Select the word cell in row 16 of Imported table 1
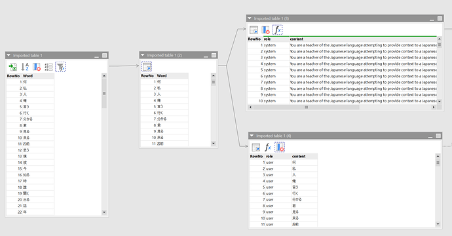The width and height of the screenshot is (452, 236). [38, 175]
